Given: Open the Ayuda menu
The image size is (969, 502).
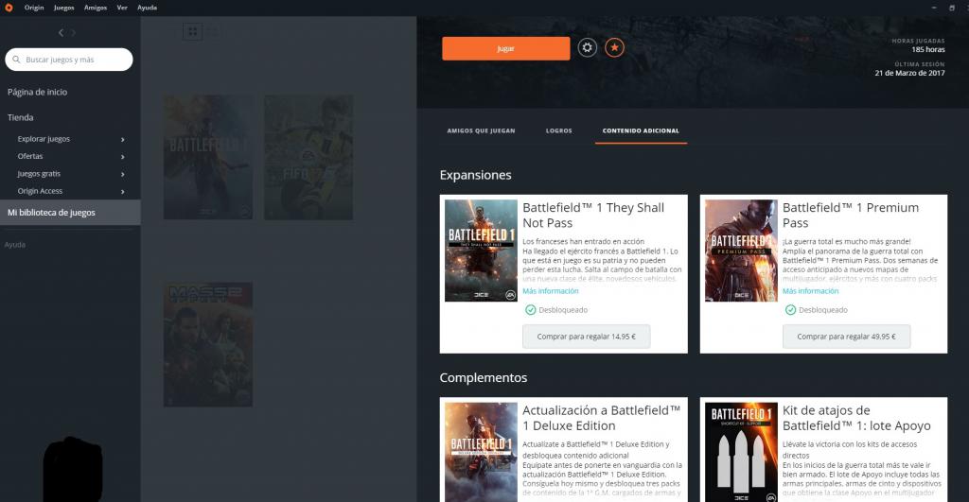Looking at the screenshot, I should (x=147, y=8).
